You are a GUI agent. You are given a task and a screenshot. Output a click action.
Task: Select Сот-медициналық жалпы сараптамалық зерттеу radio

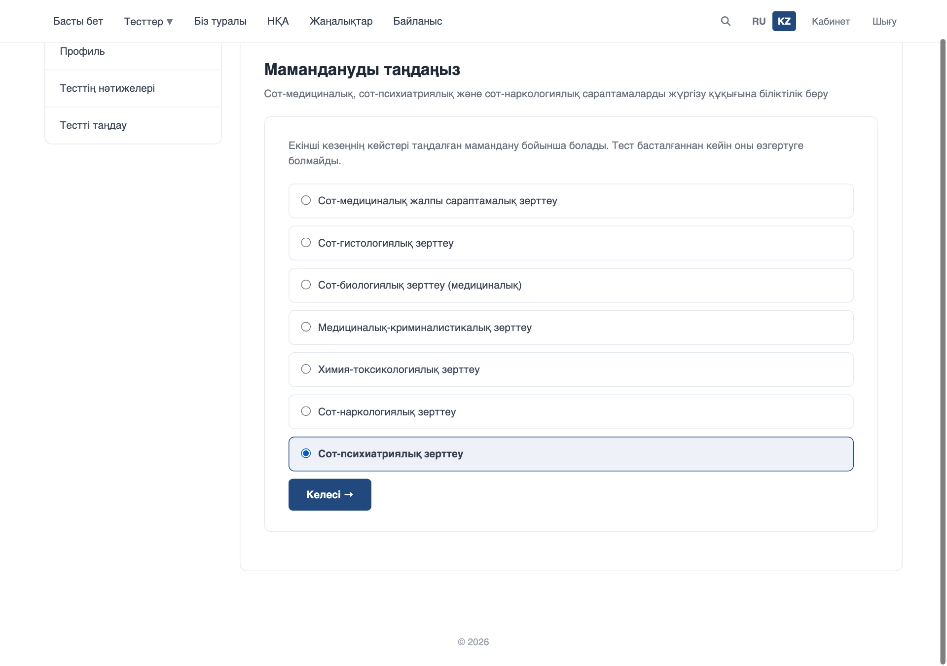tap(306, 200)
